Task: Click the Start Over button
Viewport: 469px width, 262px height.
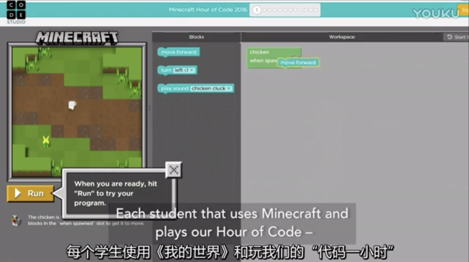Action: (x=456, y=37)
